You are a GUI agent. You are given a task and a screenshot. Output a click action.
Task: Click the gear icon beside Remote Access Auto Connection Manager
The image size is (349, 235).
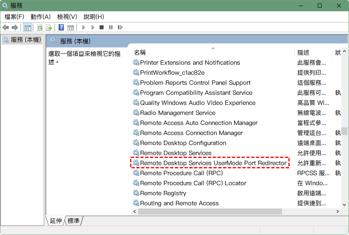(x=136, y=123)
